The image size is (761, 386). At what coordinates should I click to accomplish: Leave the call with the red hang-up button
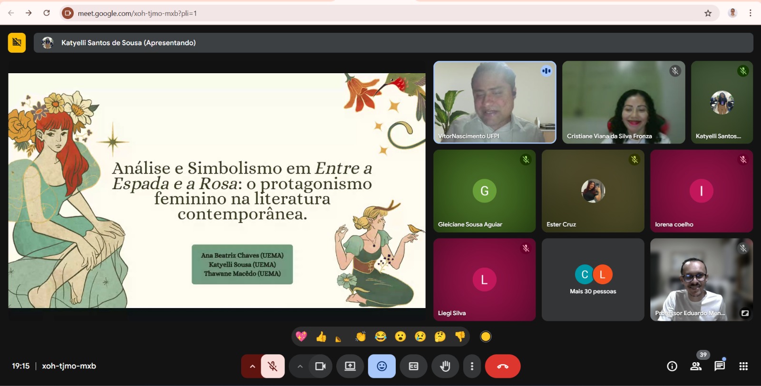[503, 366]
